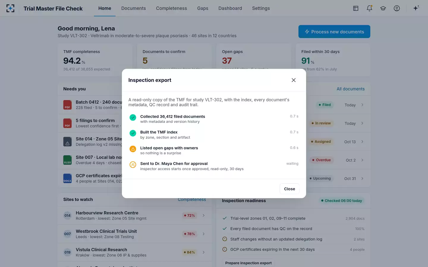
Task: Switch to the Documents tab
Action: point(133,8)
